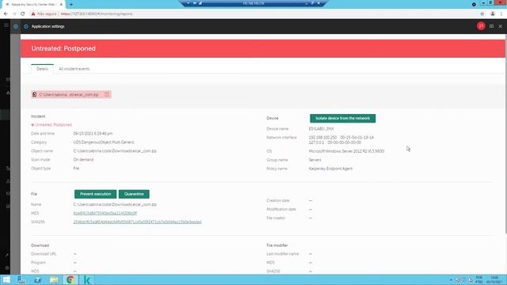
Task: Open the Application settings heading
Action: (48, 26)
